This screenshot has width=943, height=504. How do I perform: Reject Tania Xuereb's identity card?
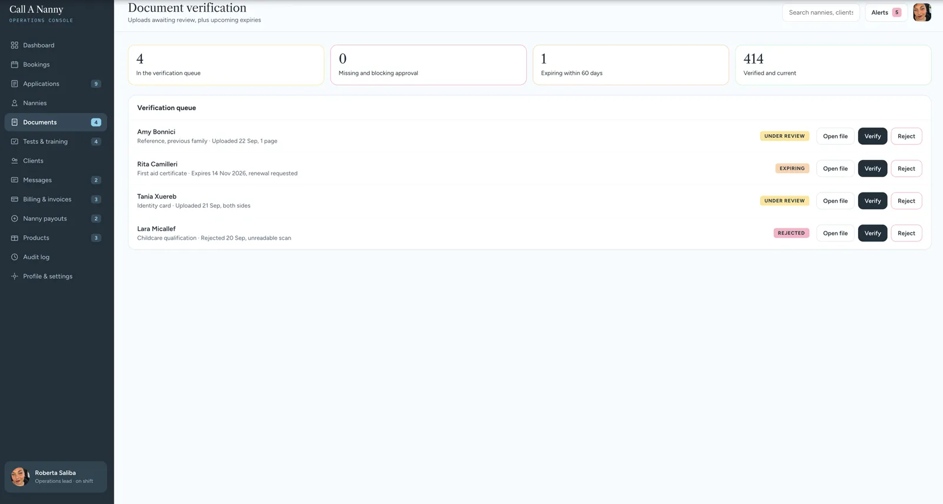(x=906, y=201)
